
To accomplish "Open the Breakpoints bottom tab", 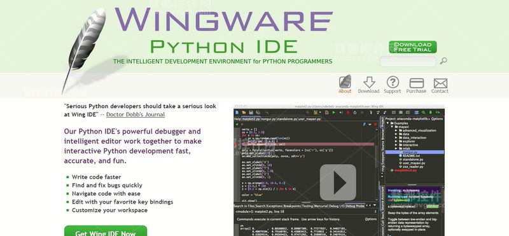I will [x=292, y=206].
